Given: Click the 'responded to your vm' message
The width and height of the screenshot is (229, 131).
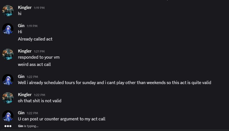Looking at the screenshot, I should (x=39, y=57).
